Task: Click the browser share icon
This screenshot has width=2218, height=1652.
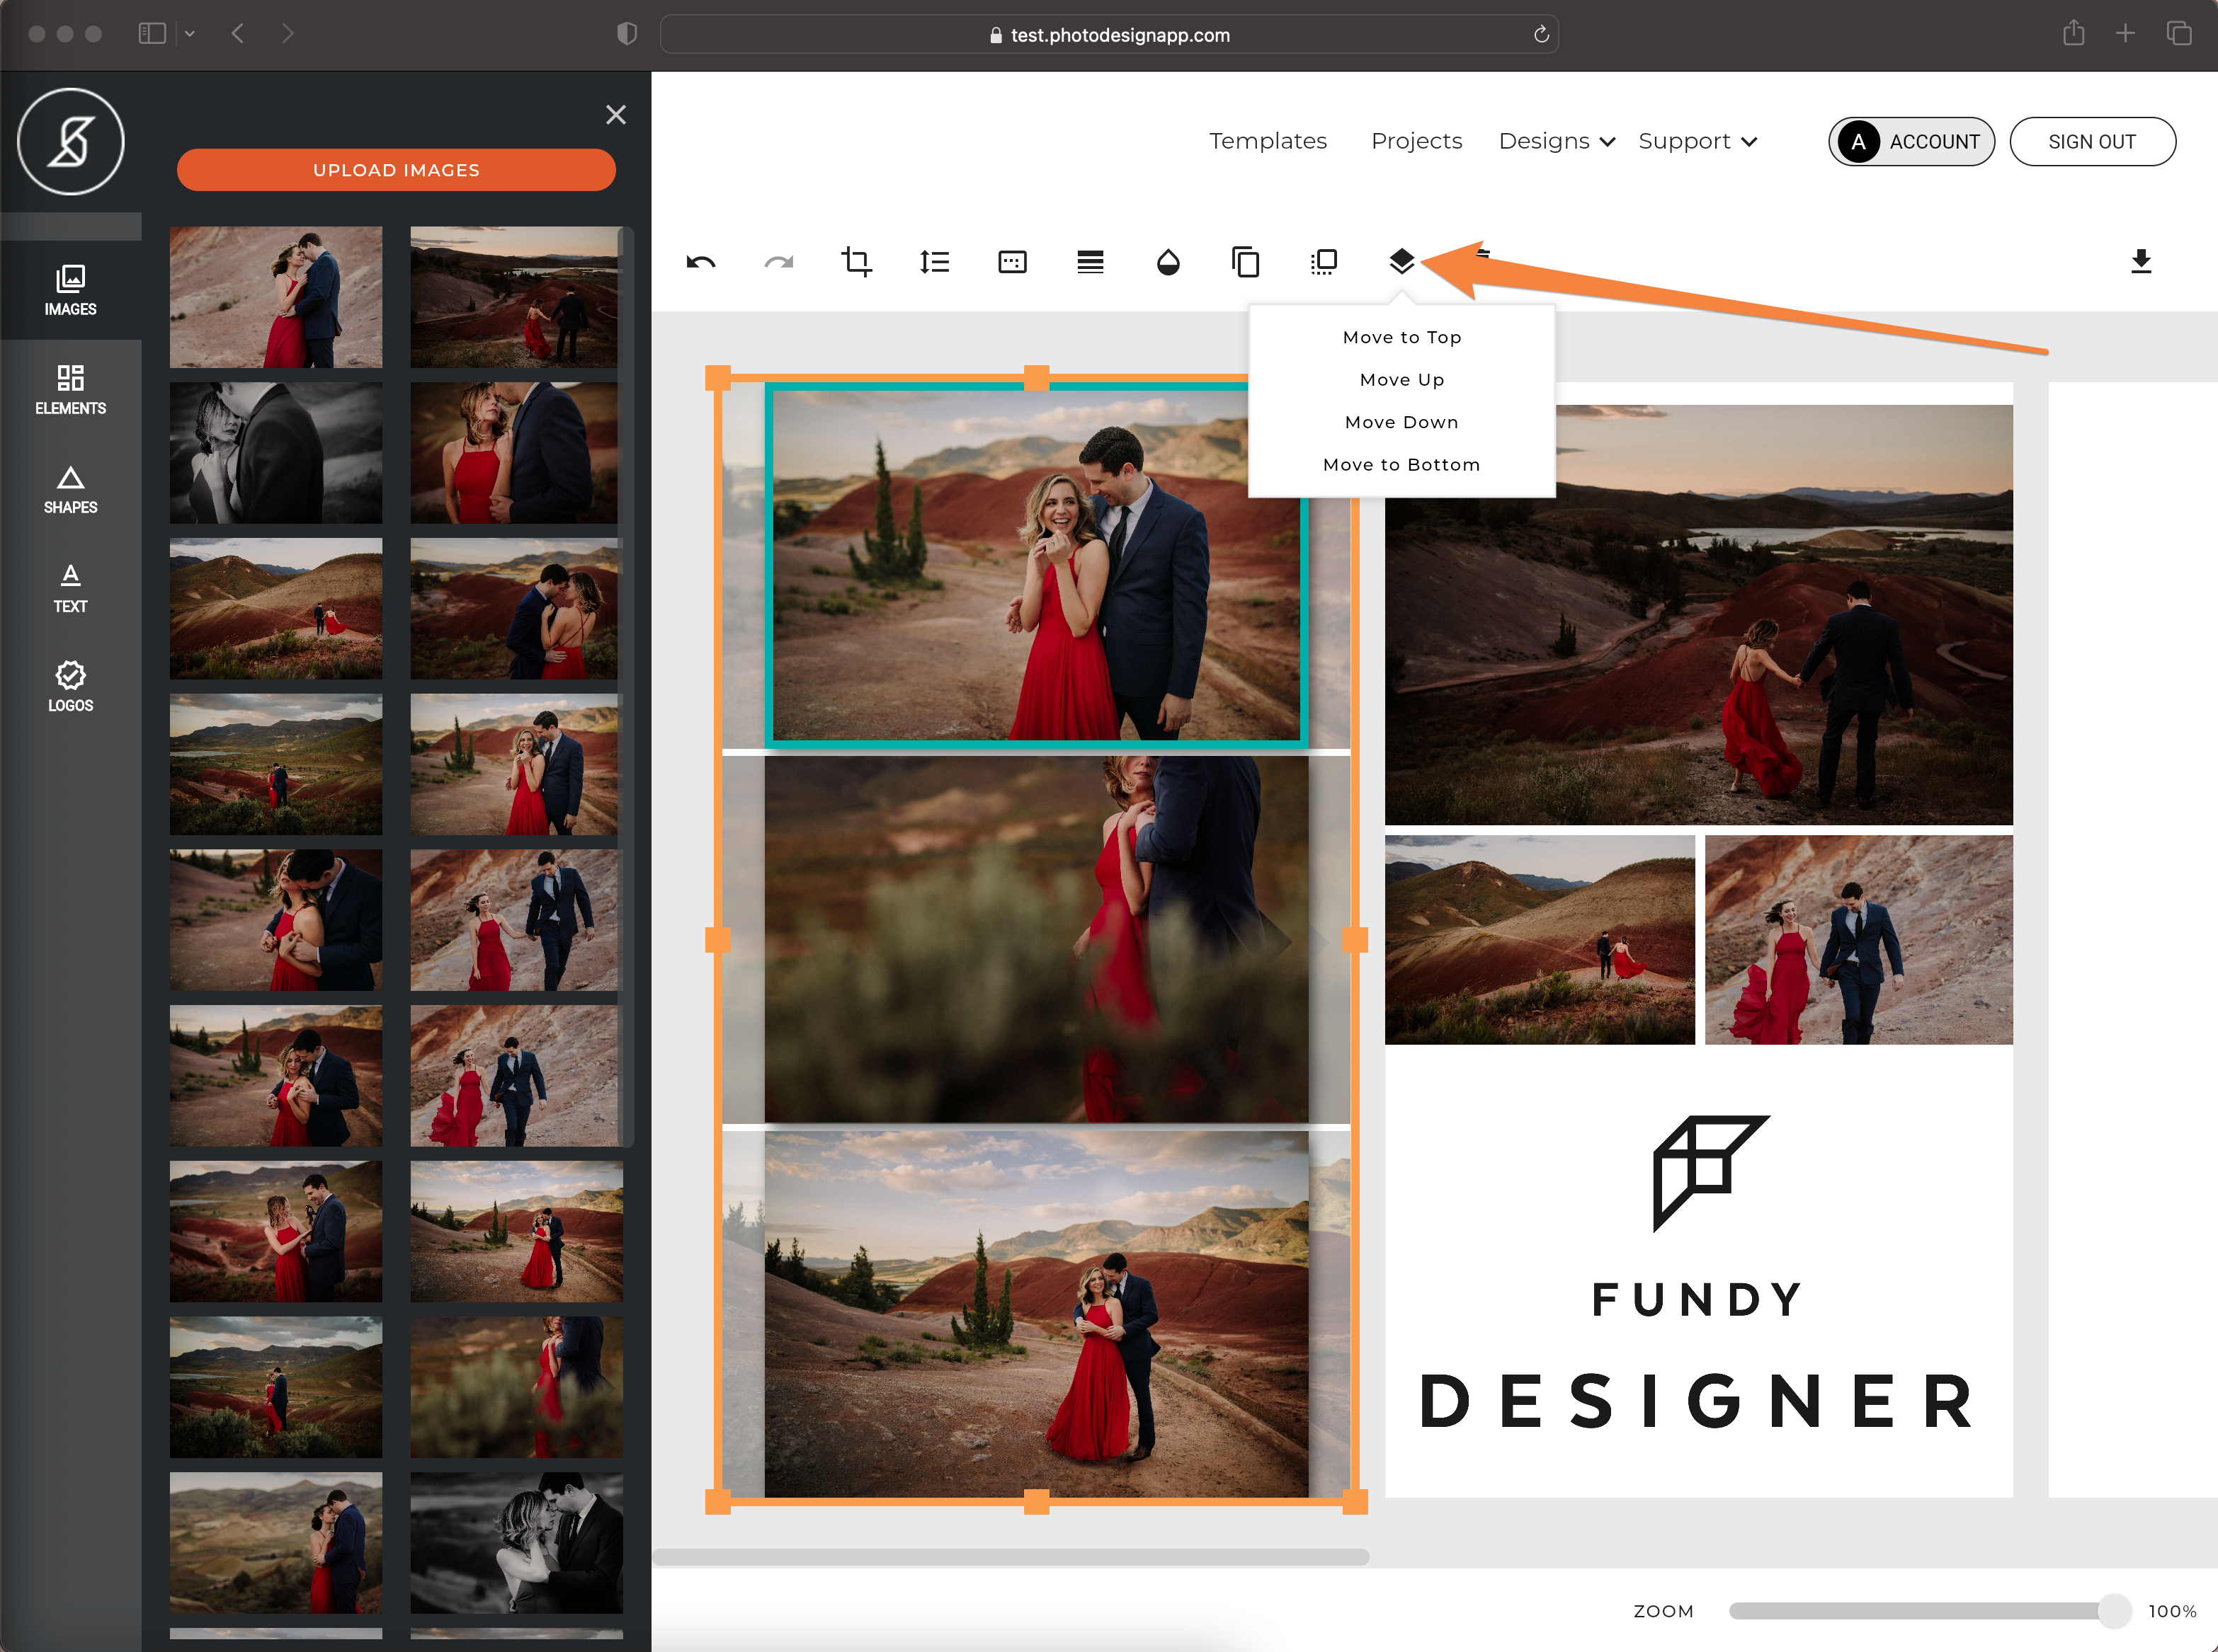Action: pos(2074,33)
